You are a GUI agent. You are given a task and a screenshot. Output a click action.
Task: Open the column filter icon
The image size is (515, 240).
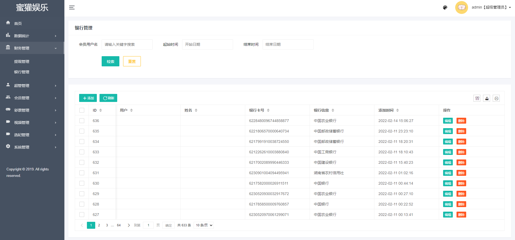(477, 98)
